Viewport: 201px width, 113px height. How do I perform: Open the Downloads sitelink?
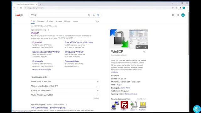(38, 61)
